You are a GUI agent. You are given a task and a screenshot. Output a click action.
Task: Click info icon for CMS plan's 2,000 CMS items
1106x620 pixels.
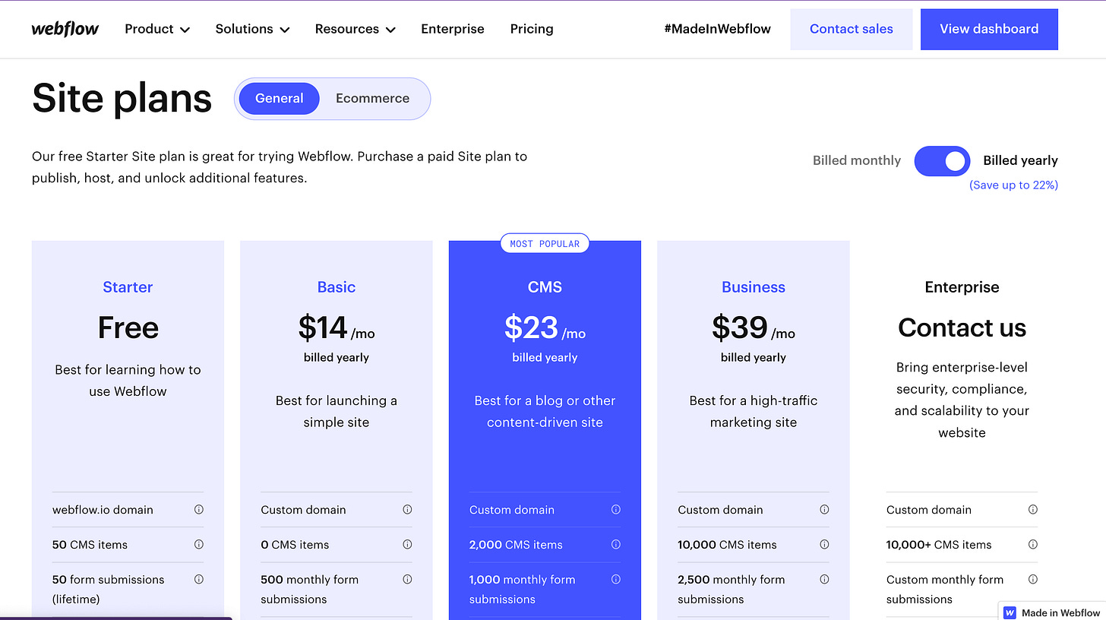click(x=616, y=544)
